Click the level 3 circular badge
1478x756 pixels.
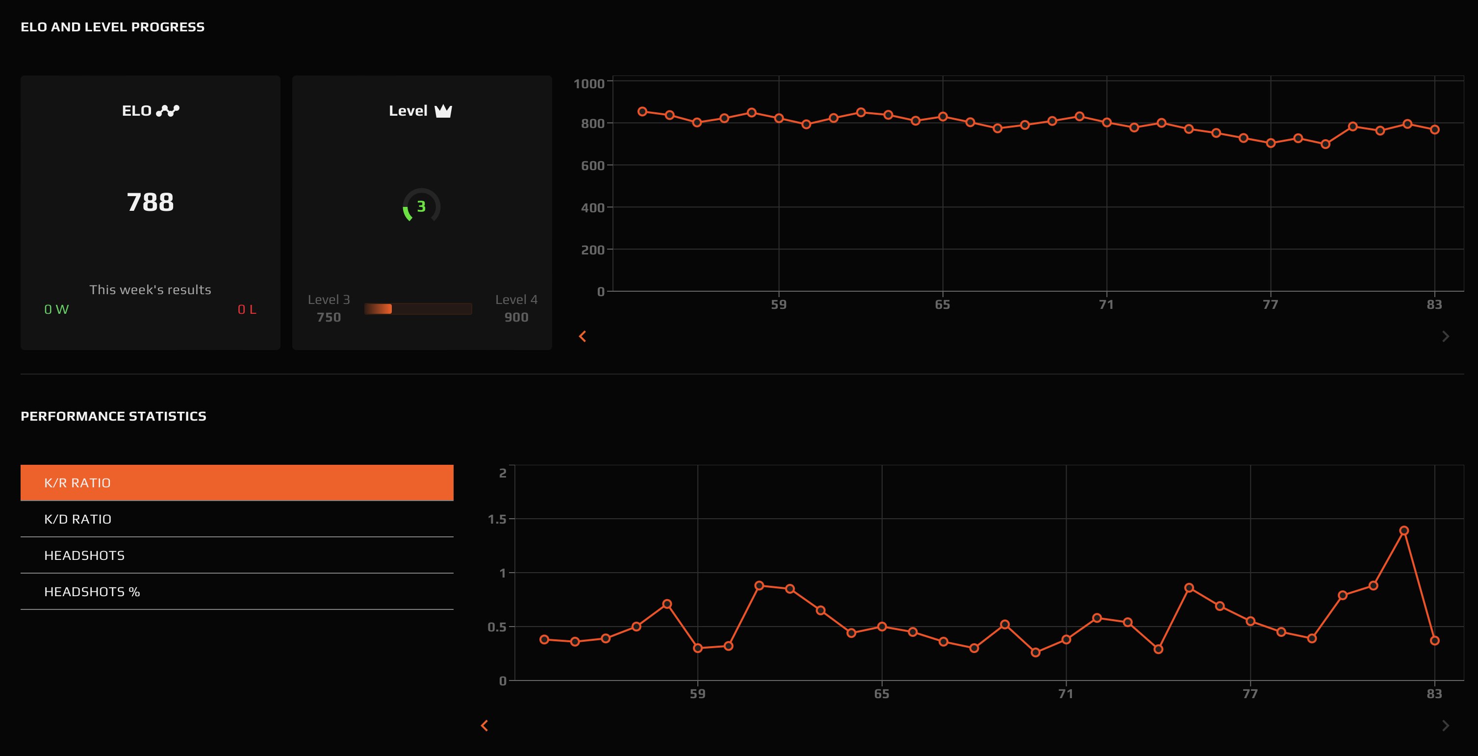421,206
